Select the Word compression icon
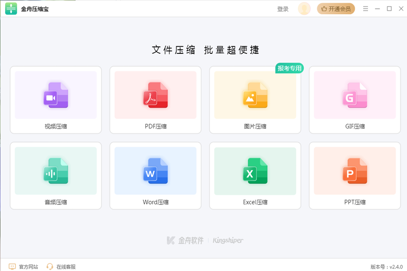Screen dimensions: 407x271 [x=155, y=171]
